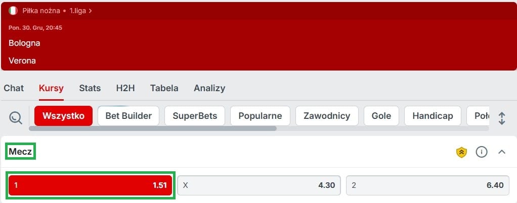The height and width of the screenshot is (203, 517).
Task: Click the Italy flag icon
Action: pos(13,11)
